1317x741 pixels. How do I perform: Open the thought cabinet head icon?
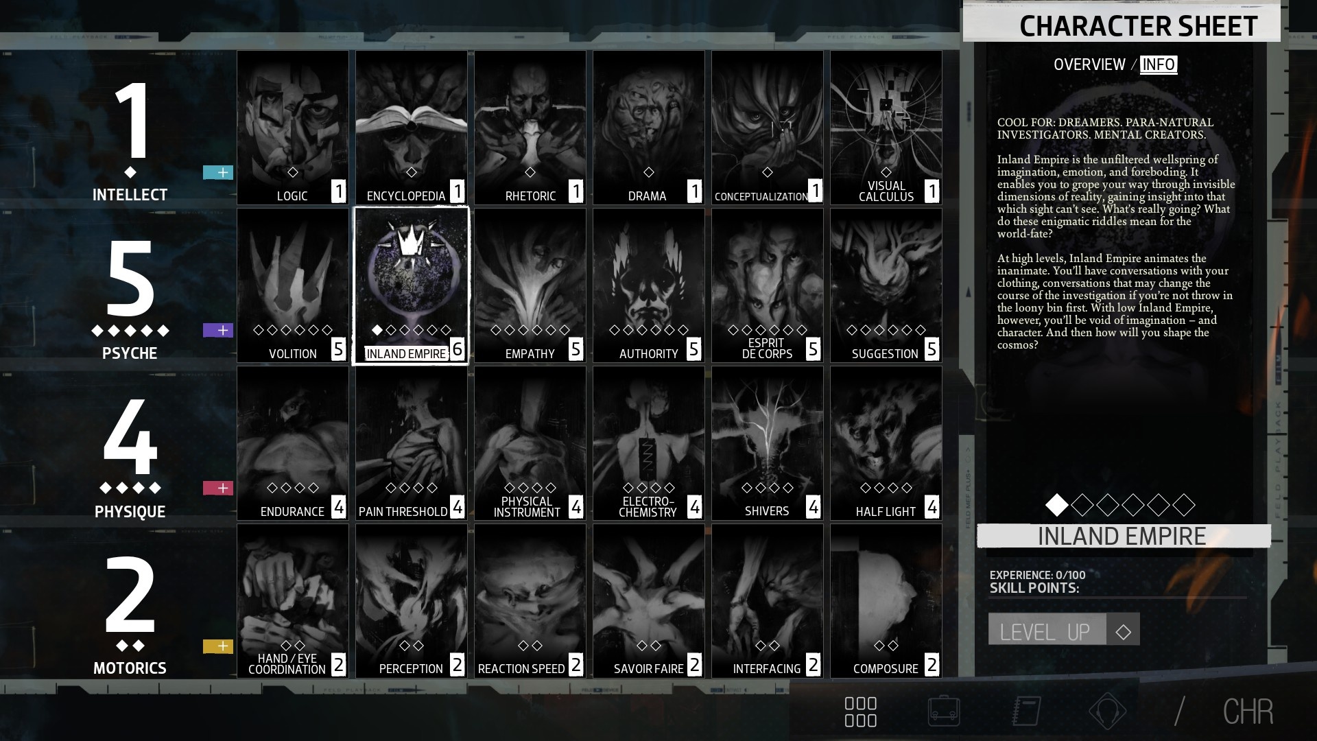pos(1107,711)
